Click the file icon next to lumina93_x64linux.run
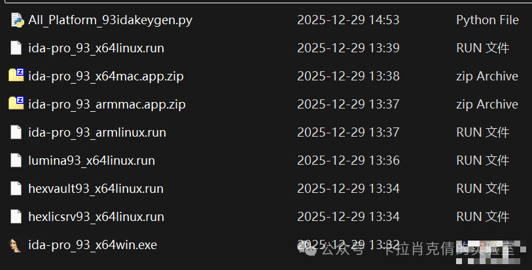 point(16,160)
